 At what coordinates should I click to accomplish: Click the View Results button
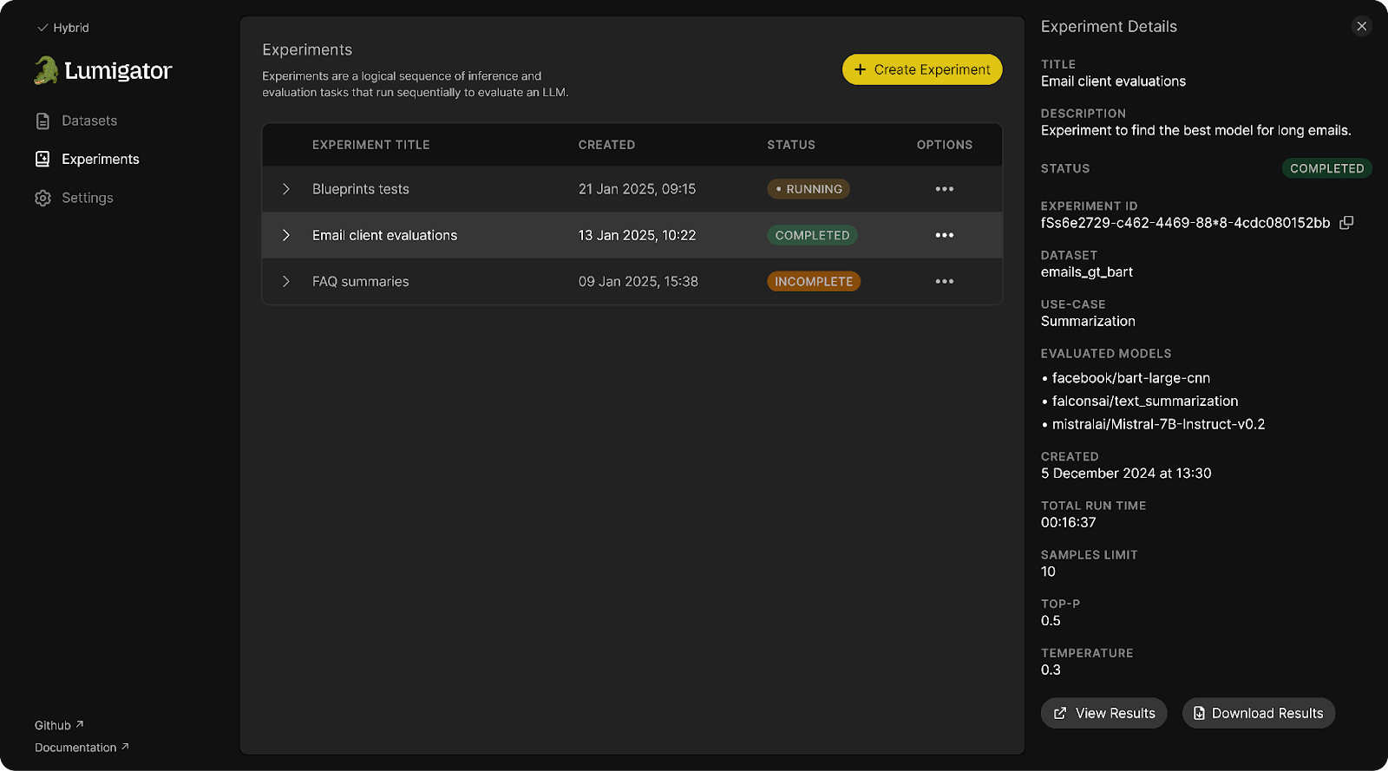tap(1103, 713)
